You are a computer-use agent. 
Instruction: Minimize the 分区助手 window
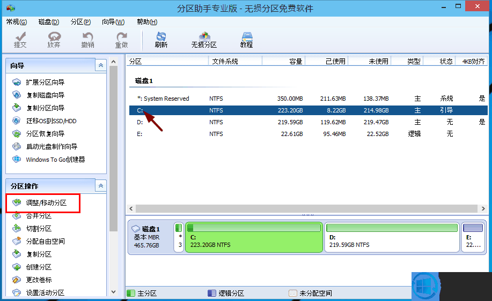(444, 7)
